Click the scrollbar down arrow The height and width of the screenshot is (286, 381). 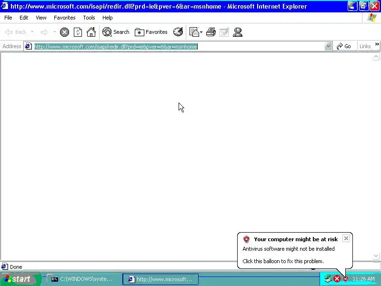[x=376, y=256]
